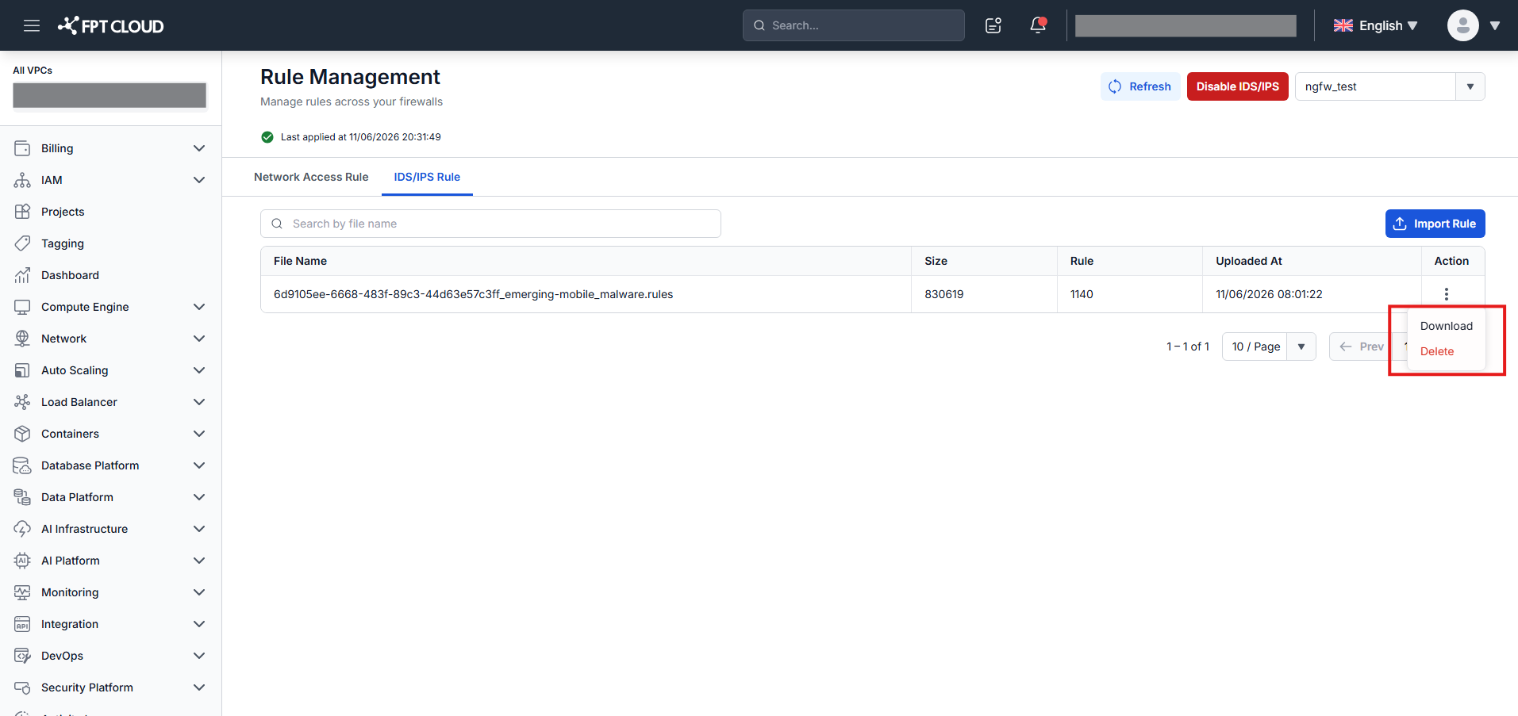Click the Network globe icon

pos(22,339)
